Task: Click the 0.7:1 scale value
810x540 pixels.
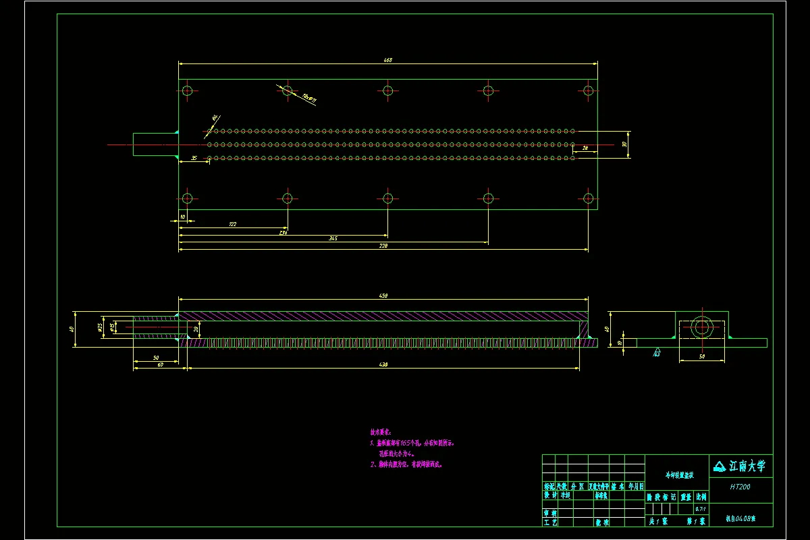Action: pyautogui.click(x=701, y=508)
